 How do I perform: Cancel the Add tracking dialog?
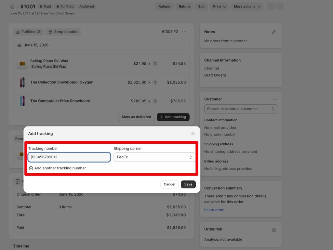pos(169,184)
